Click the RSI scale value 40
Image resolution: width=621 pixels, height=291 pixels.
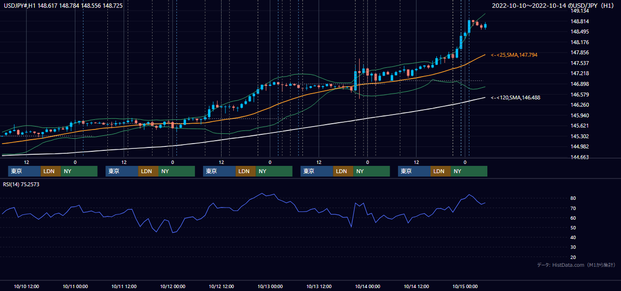pyautogui.click(x=573, y=237)
